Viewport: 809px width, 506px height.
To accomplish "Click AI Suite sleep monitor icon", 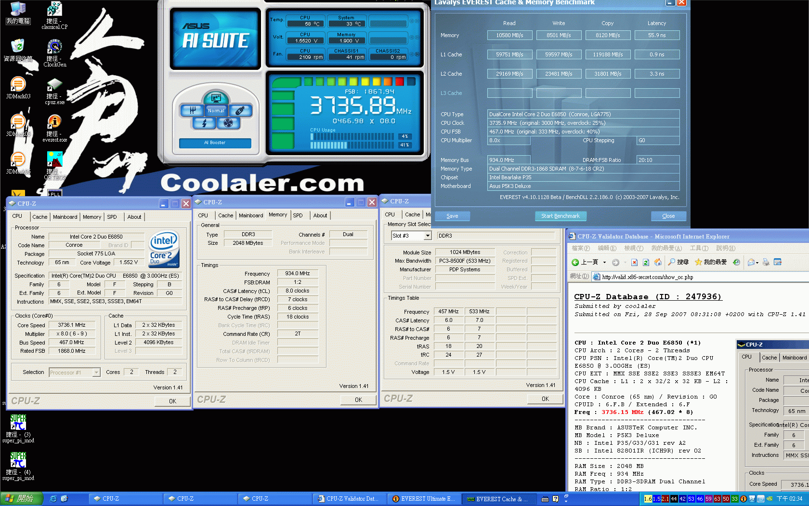I will pyautogui.click(x=216, y=98).
